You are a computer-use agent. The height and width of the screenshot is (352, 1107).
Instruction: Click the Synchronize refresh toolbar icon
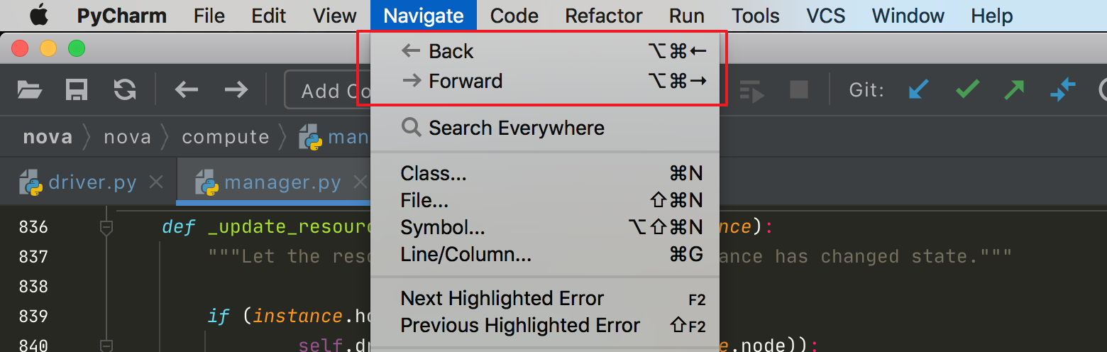[125, 89]
